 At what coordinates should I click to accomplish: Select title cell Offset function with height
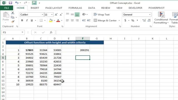pyautogui.click(x=55, y=42)
